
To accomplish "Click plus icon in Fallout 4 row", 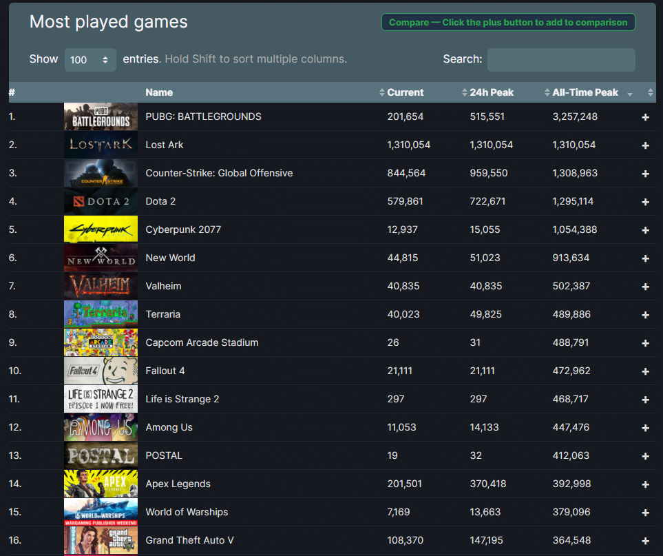I will pos(645,371).
